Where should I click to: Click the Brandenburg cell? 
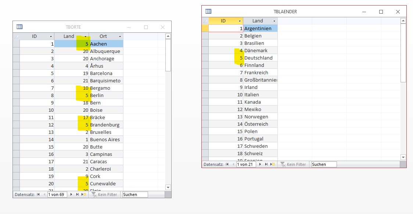pyautogui.click(x=106, y=125)
